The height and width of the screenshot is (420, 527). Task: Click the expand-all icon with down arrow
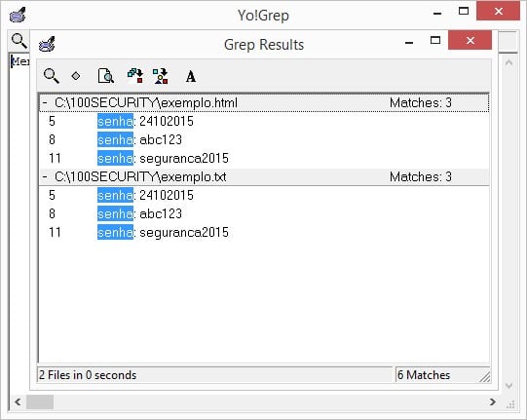coord(135,76)
